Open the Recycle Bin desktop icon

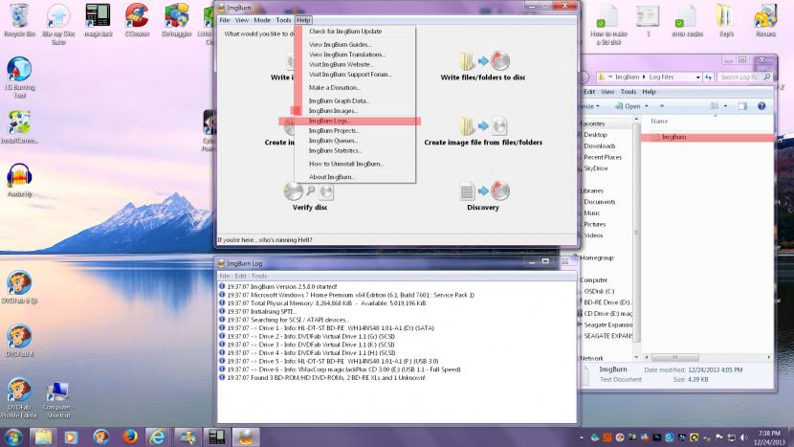(x=19, y=21)
